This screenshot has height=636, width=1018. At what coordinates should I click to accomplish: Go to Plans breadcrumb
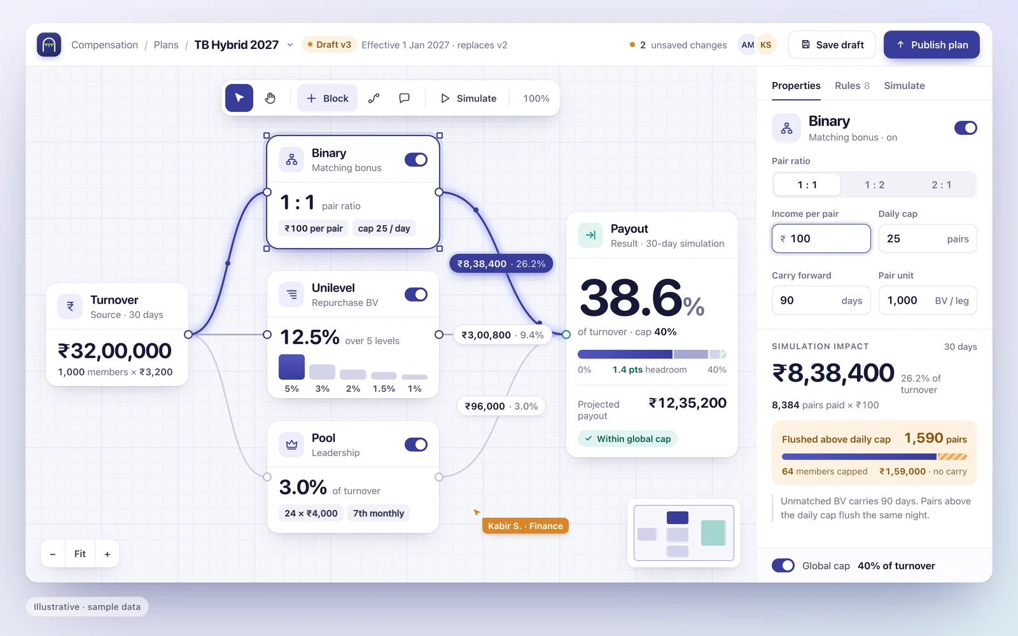click(x=166, y=45)
